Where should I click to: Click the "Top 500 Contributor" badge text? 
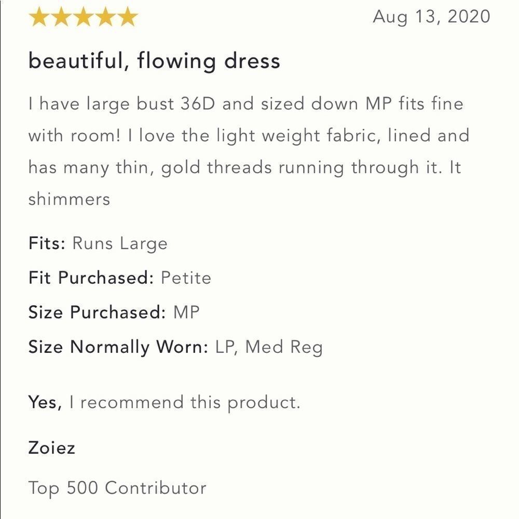117,488
